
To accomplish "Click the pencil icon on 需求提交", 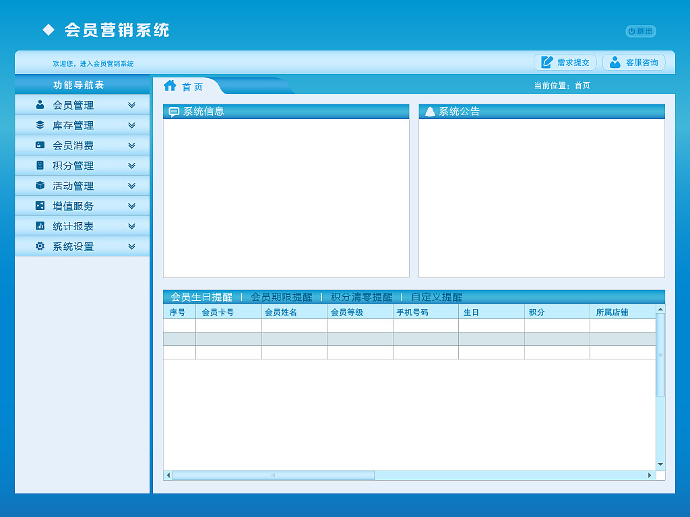I will (x=546, y=62).
